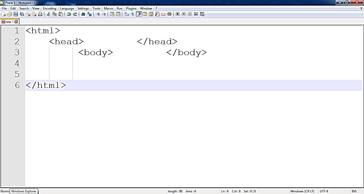The image size is (364, 194).
Task: Open the Plugins menu
Action: coord(131,9)
